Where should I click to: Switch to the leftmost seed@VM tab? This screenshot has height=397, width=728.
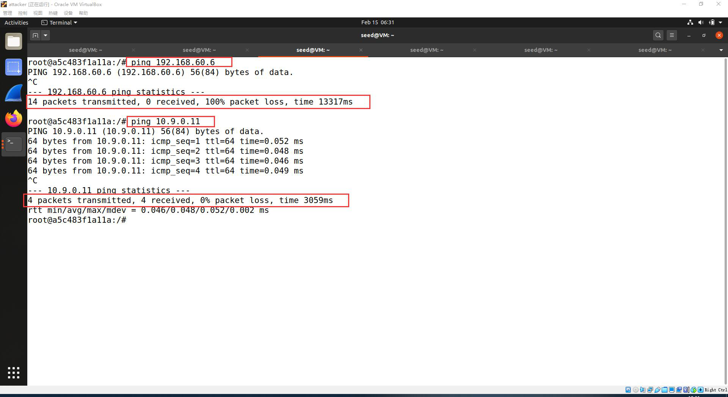tap(85, 50)
